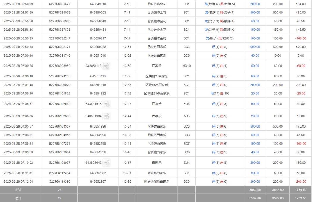Select the red -100.00 loss on row 7-17
This screenshot has height=202, width=312.
(x=300, y=38)
